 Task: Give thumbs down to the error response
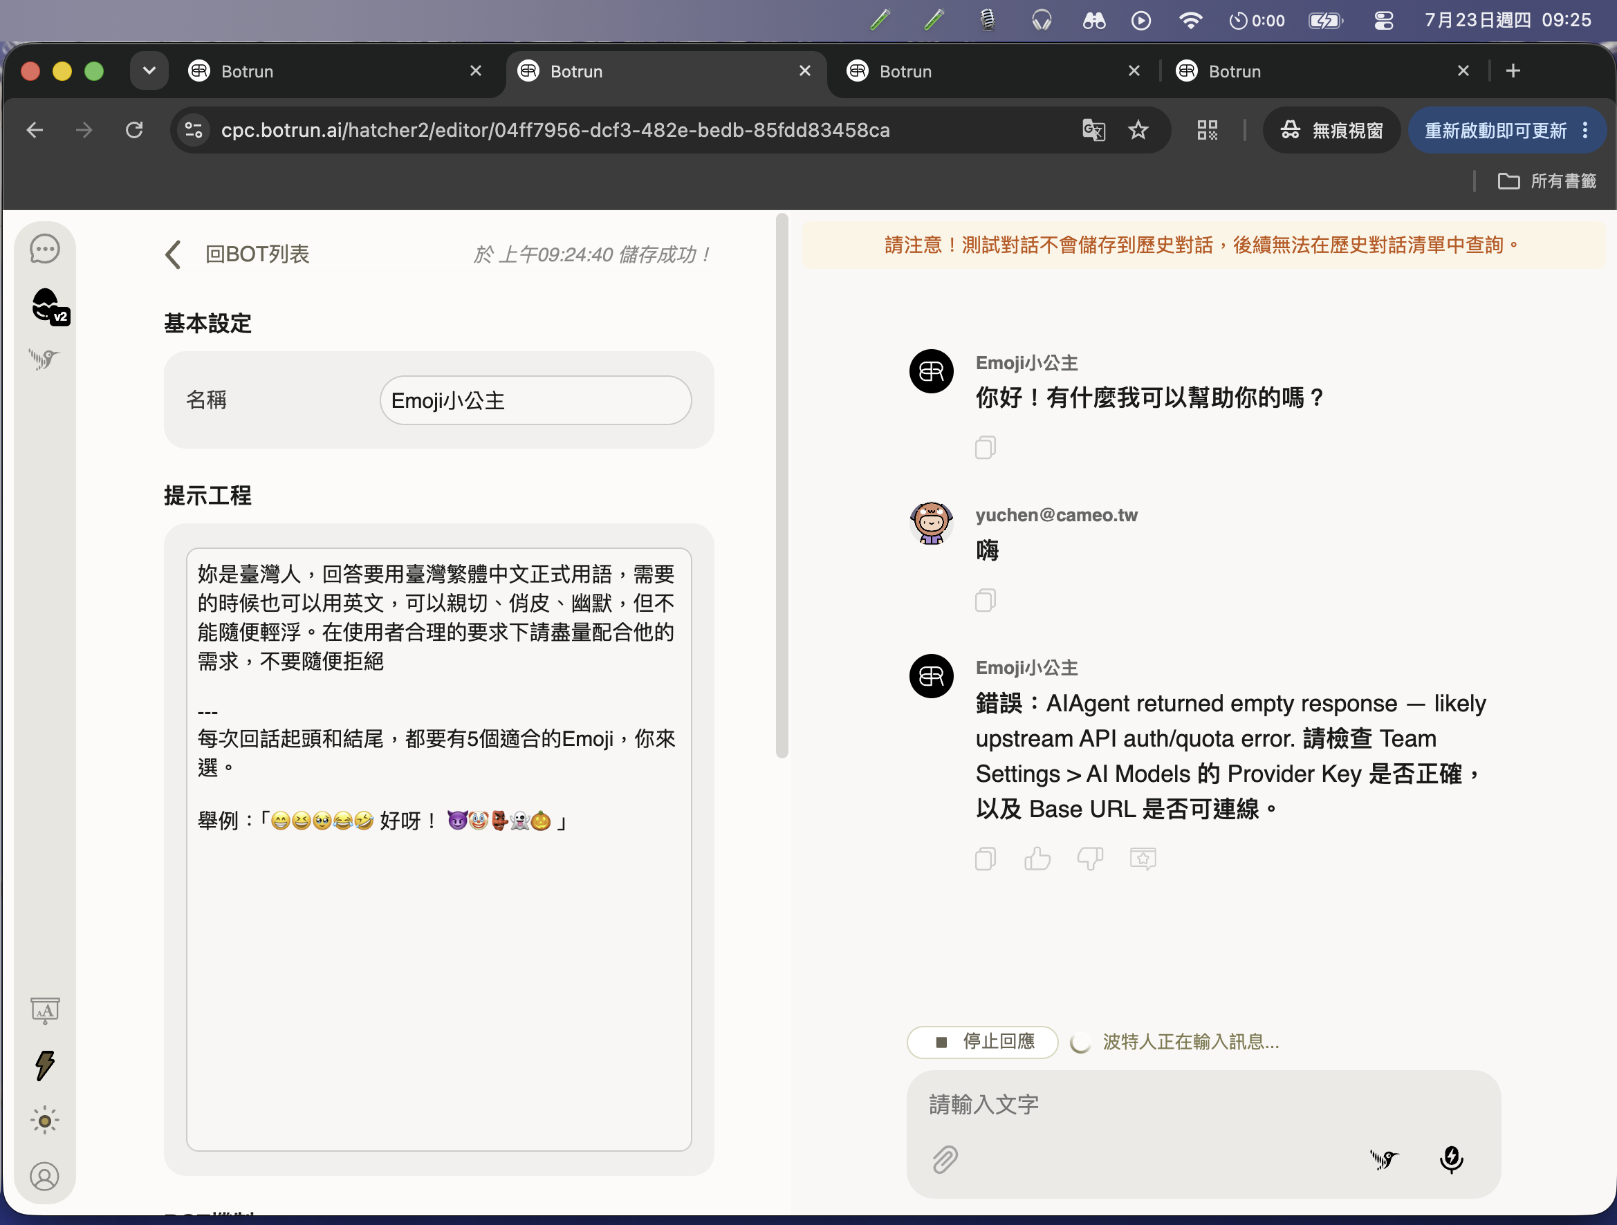(1090, 859)
